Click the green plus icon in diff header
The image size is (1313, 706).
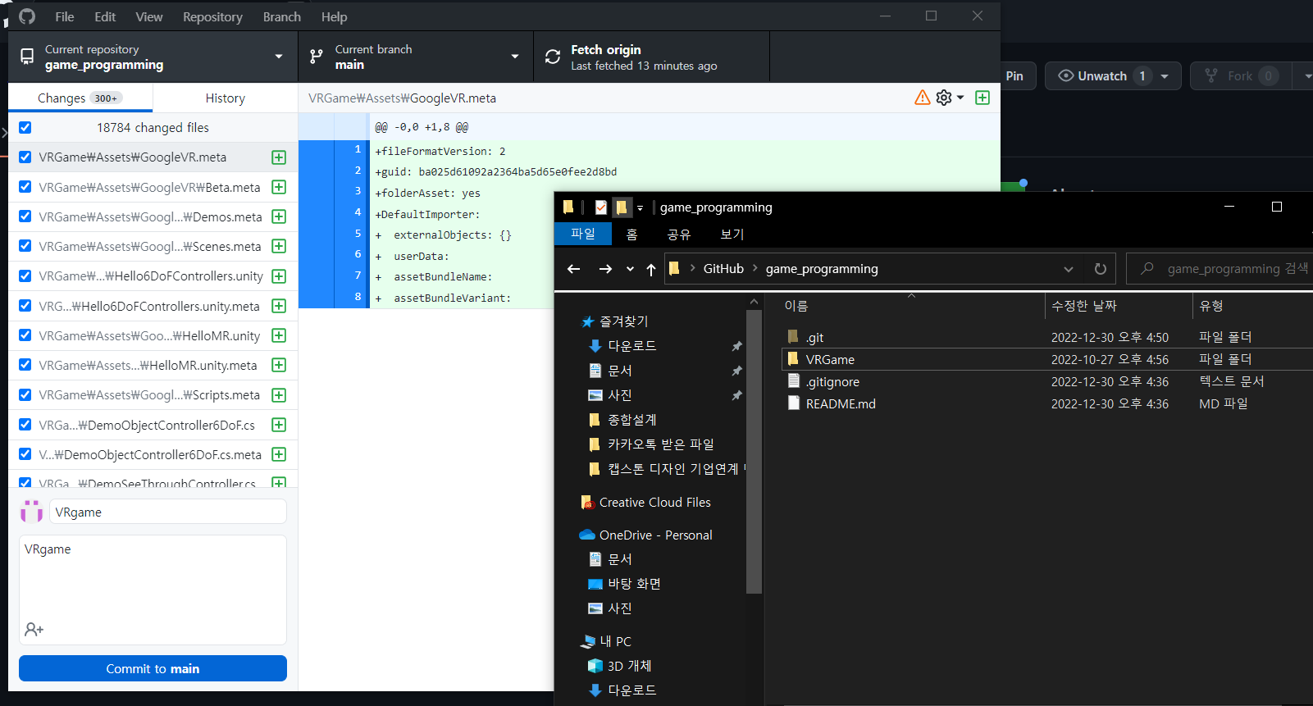[982, 98]
